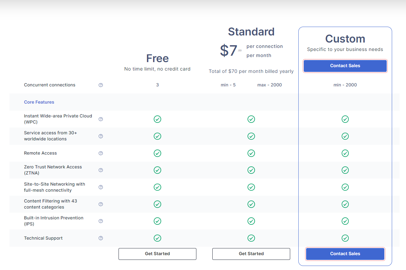Click Free plan checkmark for Remote Access
This screenshot has height=270, width=406.
157,153
